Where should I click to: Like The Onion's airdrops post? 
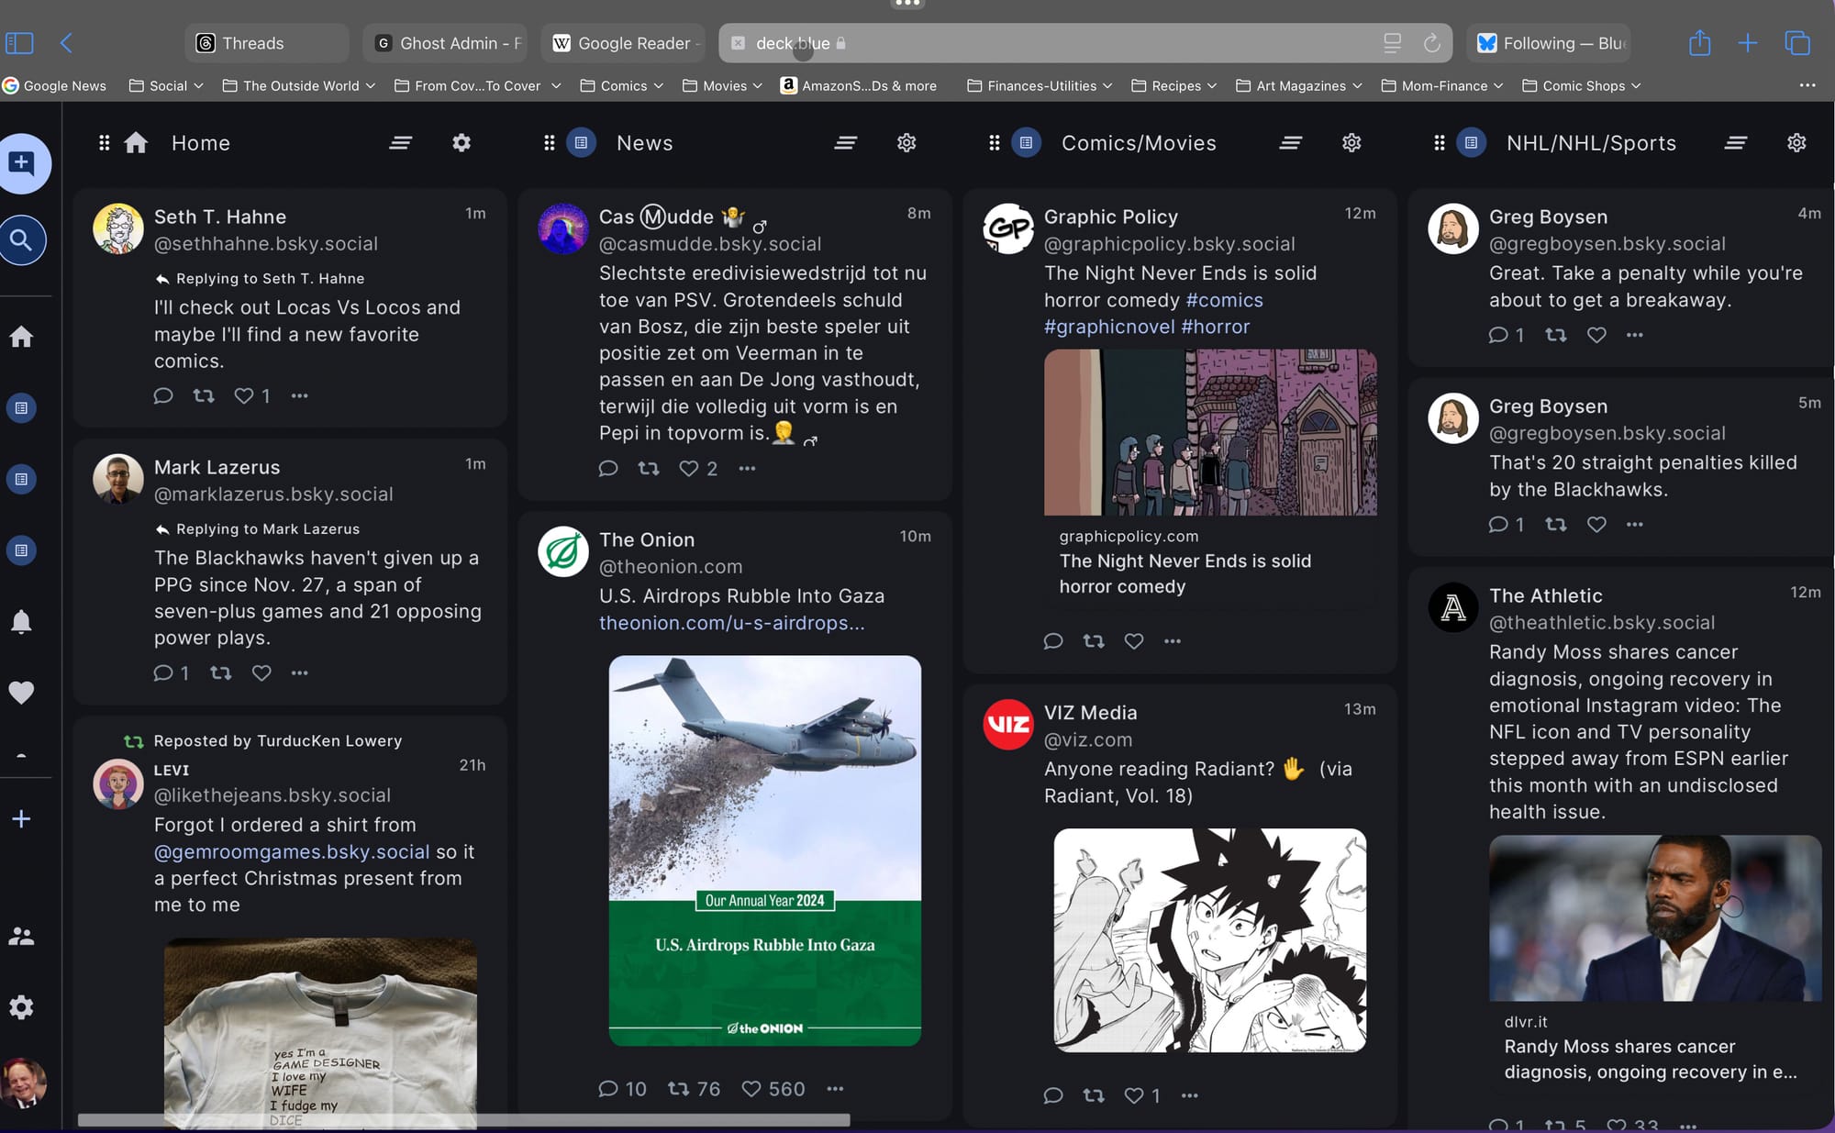751,1089
